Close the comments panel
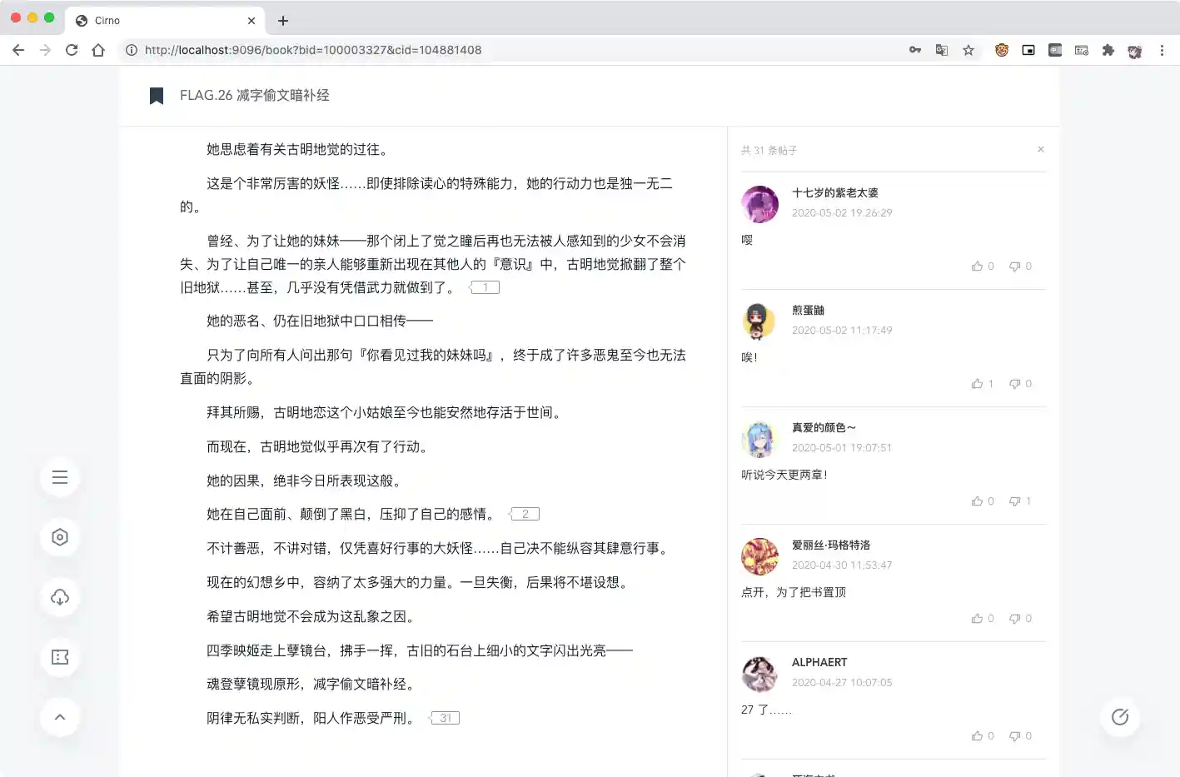The width and height of the screenshot is (1180, 777). (1040, 150)
